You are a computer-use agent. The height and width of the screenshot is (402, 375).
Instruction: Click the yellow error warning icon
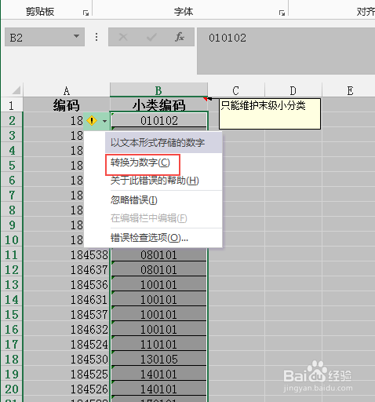[x=92, y=121]
